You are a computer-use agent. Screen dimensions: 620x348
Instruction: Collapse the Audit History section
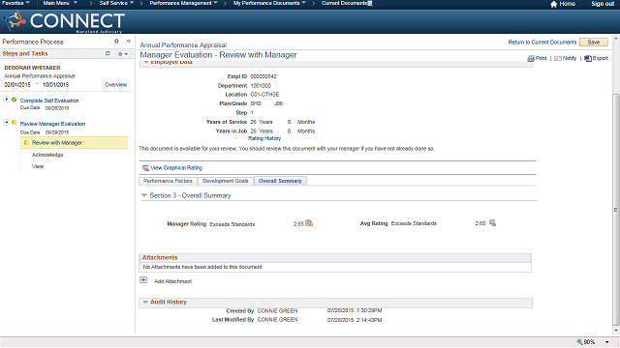pyautogui.click(x=145, y=303)
